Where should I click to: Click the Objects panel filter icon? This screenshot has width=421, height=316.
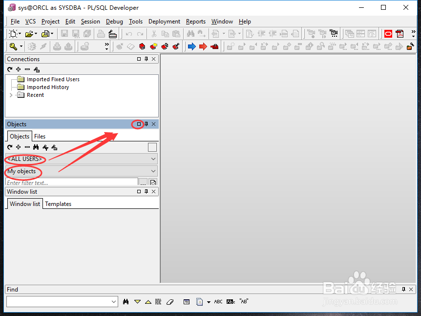45,147
